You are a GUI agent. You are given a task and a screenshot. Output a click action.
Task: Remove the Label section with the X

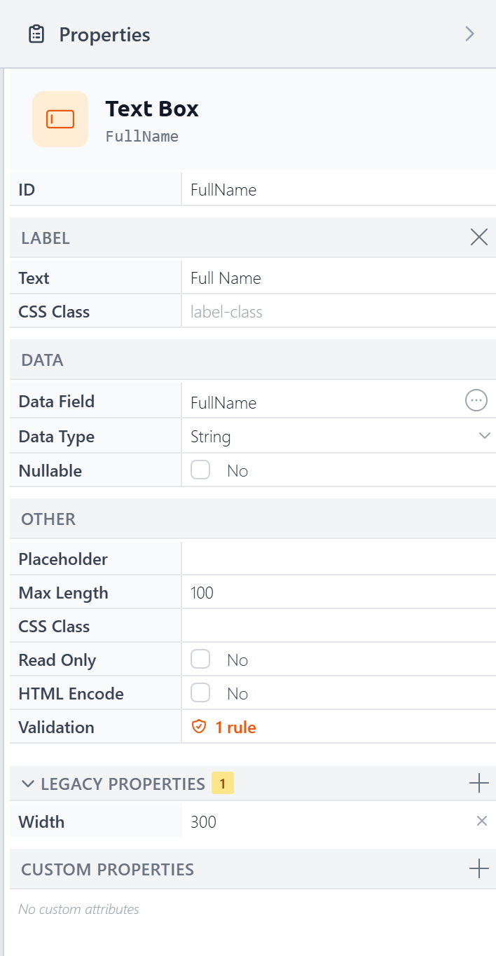479,238
